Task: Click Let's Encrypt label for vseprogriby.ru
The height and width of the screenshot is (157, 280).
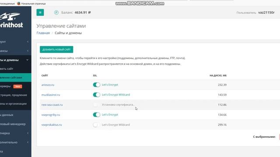Action: [110, 115]
